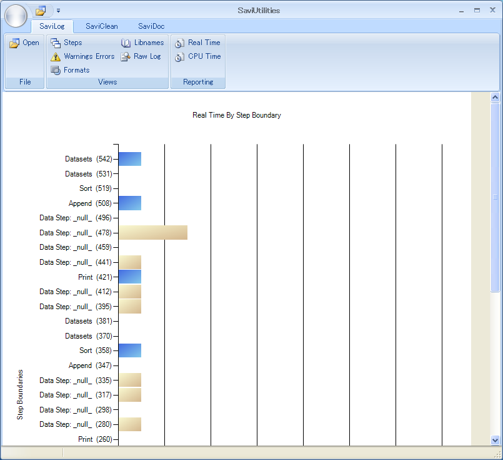The image size is (503, 460).
Task: Show the Steps view via its label
Action: pos(73,43)
